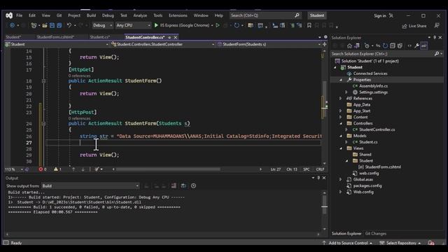
Task: Click the clock timestamp icon in Output toolbar
Action: [x=193, y=185]
